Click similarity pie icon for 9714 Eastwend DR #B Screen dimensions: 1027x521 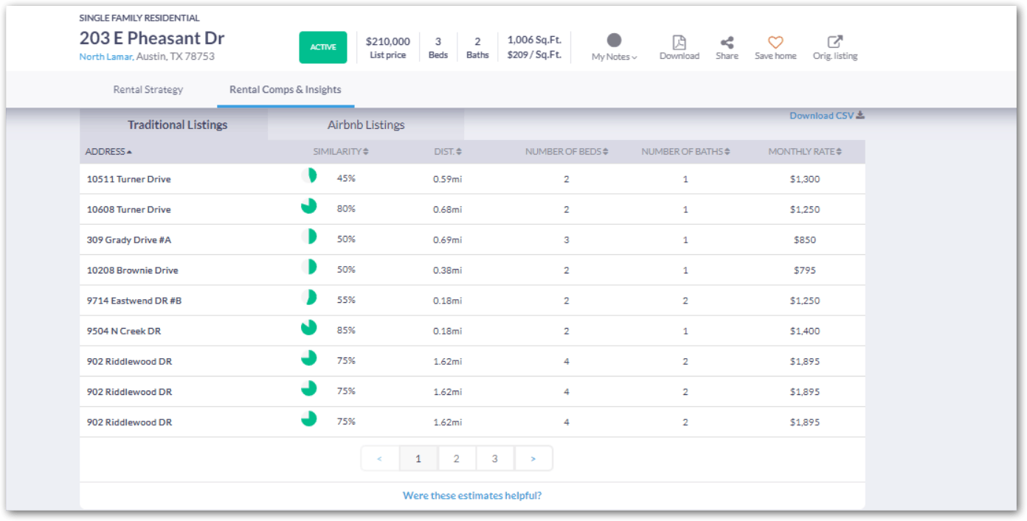(309, 297)
